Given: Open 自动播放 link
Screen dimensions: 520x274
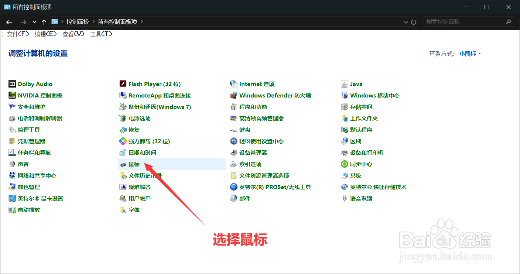Looking at the screenshot, I should tap(29, 210).
